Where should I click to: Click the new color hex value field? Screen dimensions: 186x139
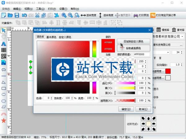pyautogui.click(x=142, y=54)
